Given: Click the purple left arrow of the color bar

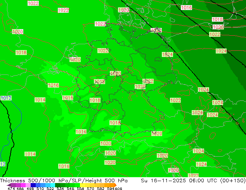Looking at the screenshot, I should 9,185.
